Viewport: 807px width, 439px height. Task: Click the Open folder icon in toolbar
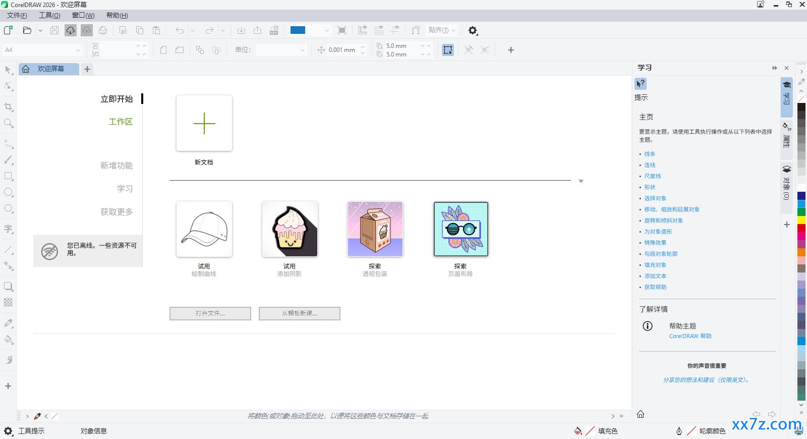pos(27,30)
